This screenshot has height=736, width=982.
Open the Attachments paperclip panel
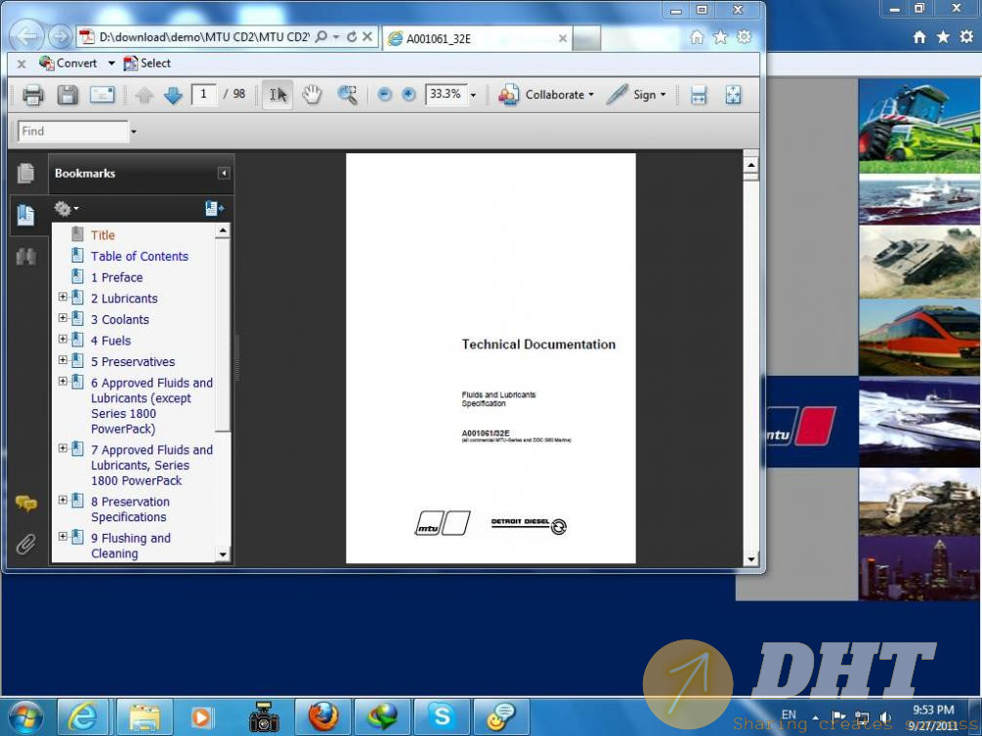[x=25, y=544]
